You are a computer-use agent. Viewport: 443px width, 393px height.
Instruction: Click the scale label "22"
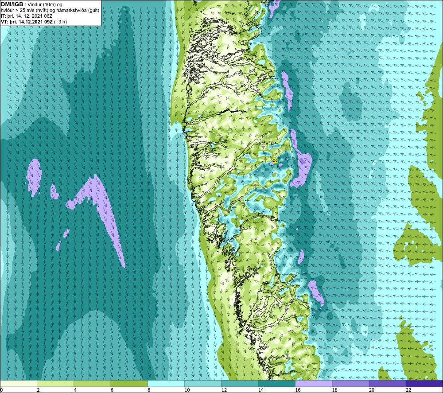point(408,390)
